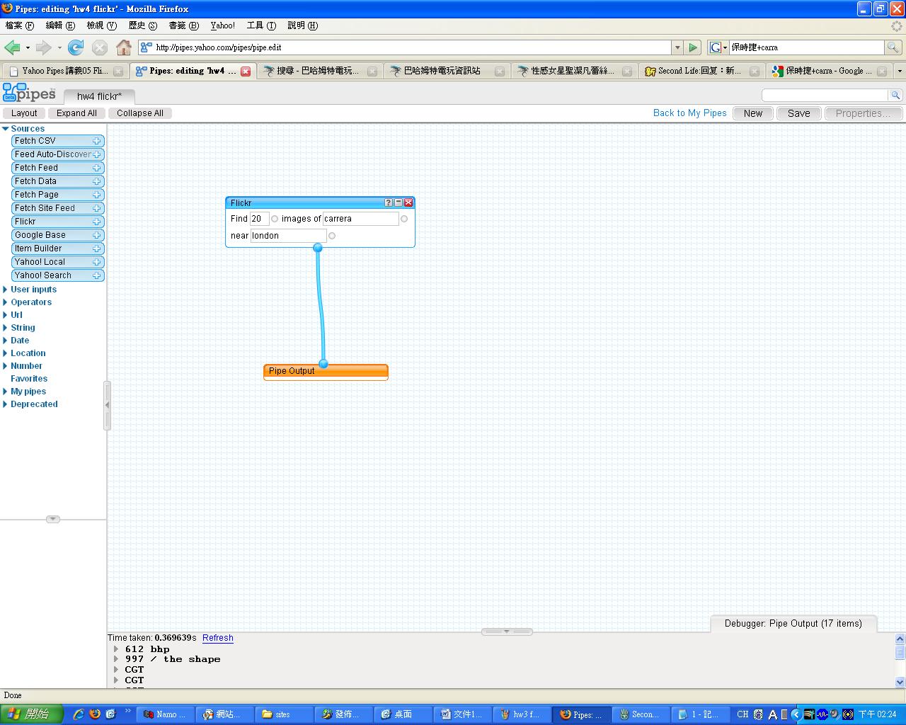Click the Pipes search magnifier button
Image resolution: width=906 pixels, height=725 pixels.
tap(895, 95)
